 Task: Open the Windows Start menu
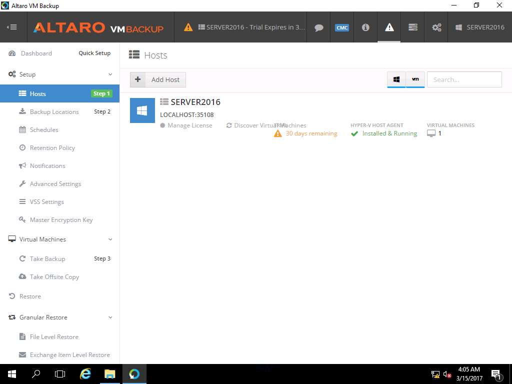pyautogui.click(x=12, y=374)
